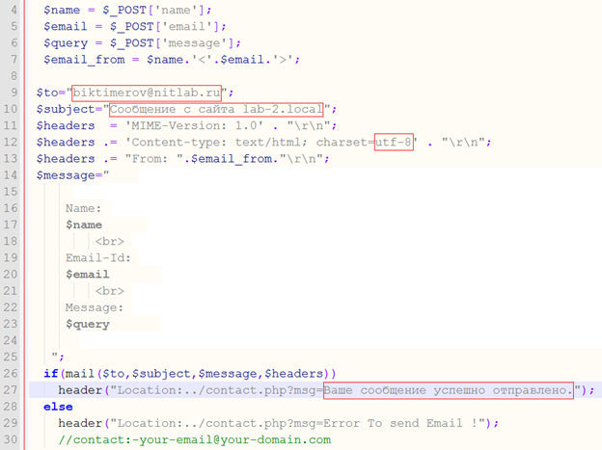The height and width of the screenshot is (450, 602).
Task: Click the 'else' keyword on line 28
Action: (58, 407)
